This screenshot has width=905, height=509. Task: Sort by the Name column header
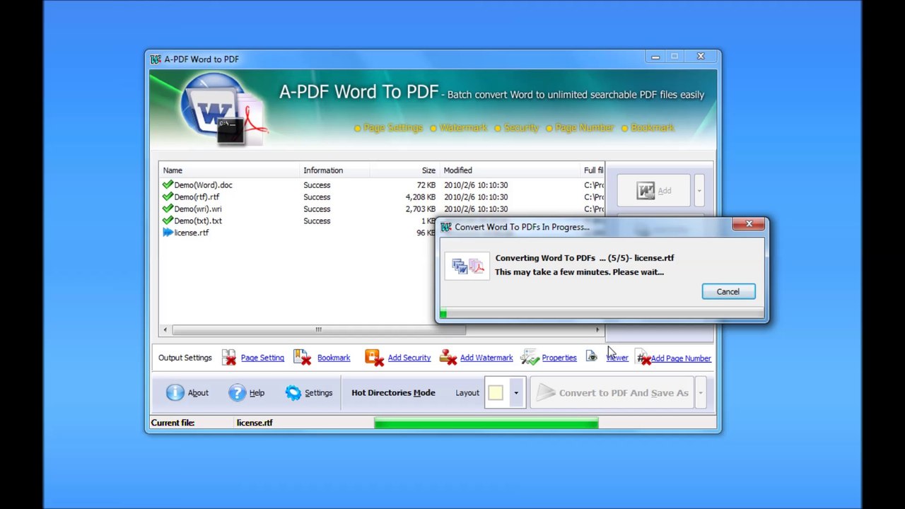click(230, 170)
